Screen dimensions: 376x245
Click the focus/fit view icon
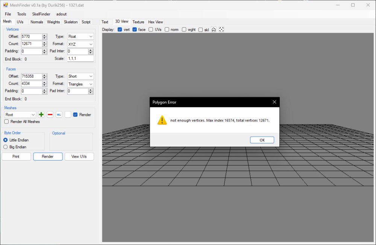click(221, 30)
